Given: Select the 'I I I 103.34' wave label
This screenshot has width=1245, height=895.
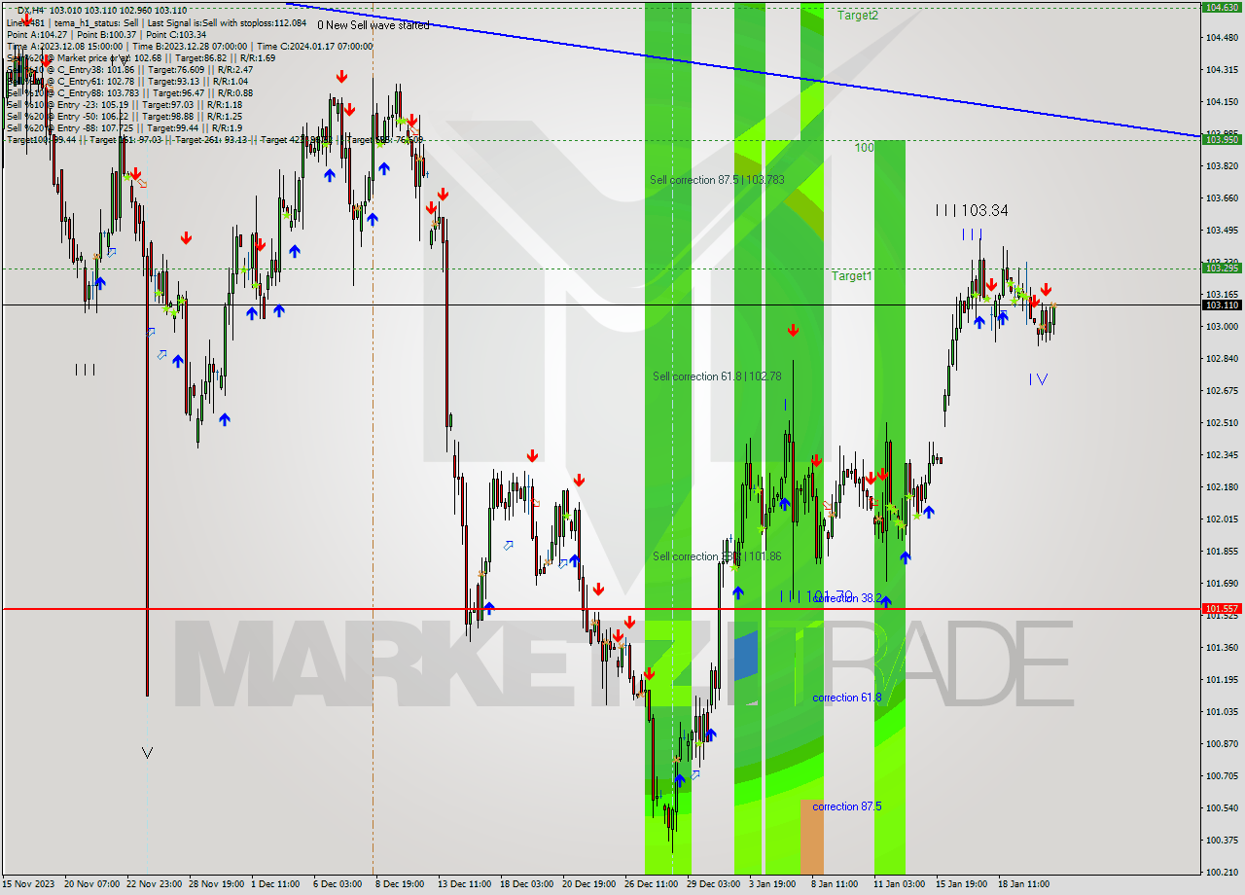Looking at the screenshot, I should (x=972, y=210).
